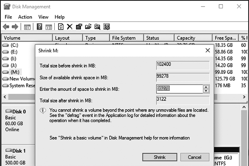This screenshot has width=249, height=166.
Task: Open the View menu
Action: (43, 17)
